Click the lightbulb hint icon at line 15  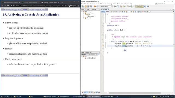click(x=103, y=46)
